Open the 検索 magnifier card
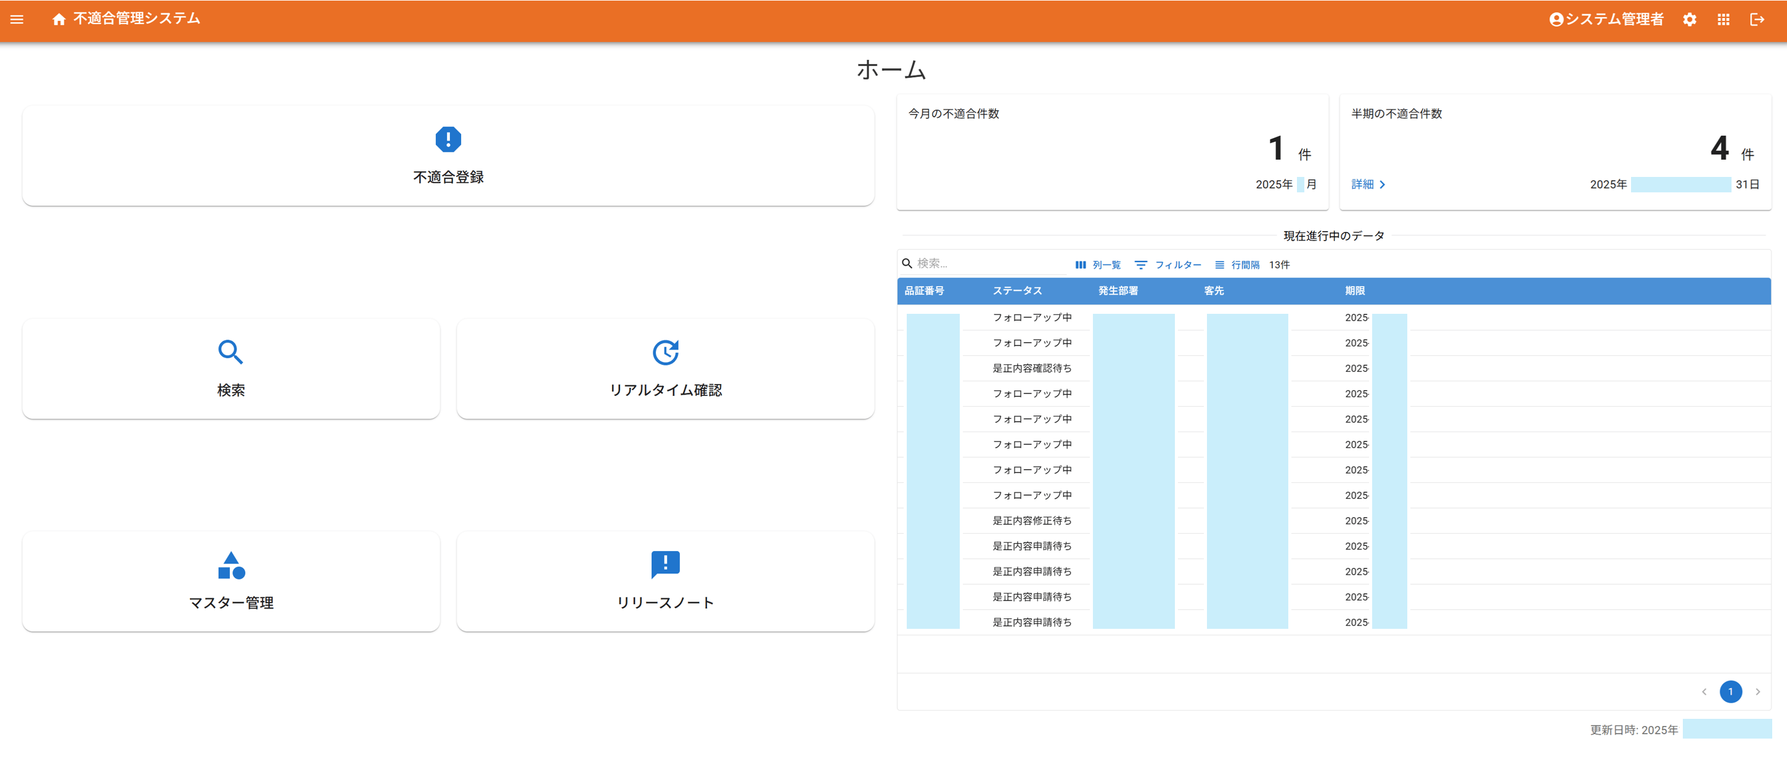 231,369
